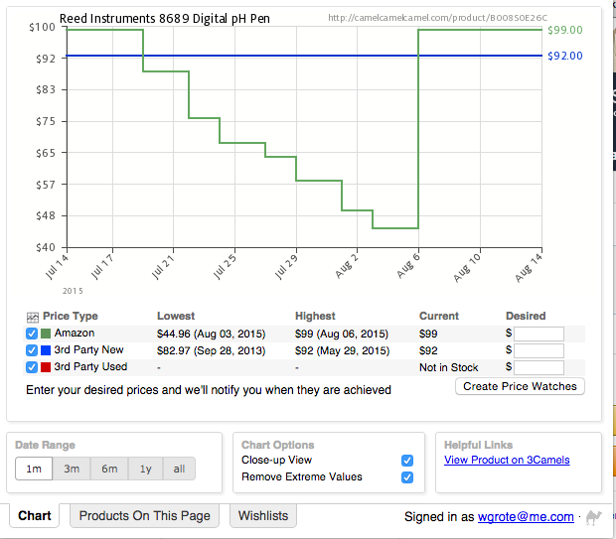Open the Products On This Page tab
Image resolution: width=616 pixels, height=539 pixels.
point(145,515)
